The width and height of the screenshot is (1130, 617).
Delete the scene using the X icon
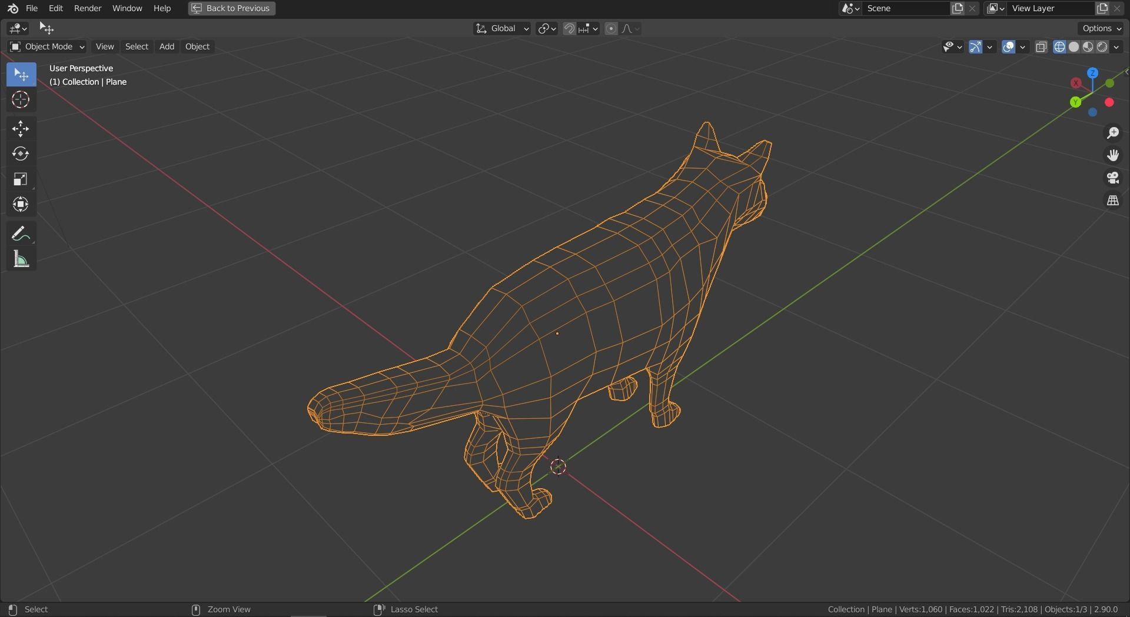pos(972,8)
